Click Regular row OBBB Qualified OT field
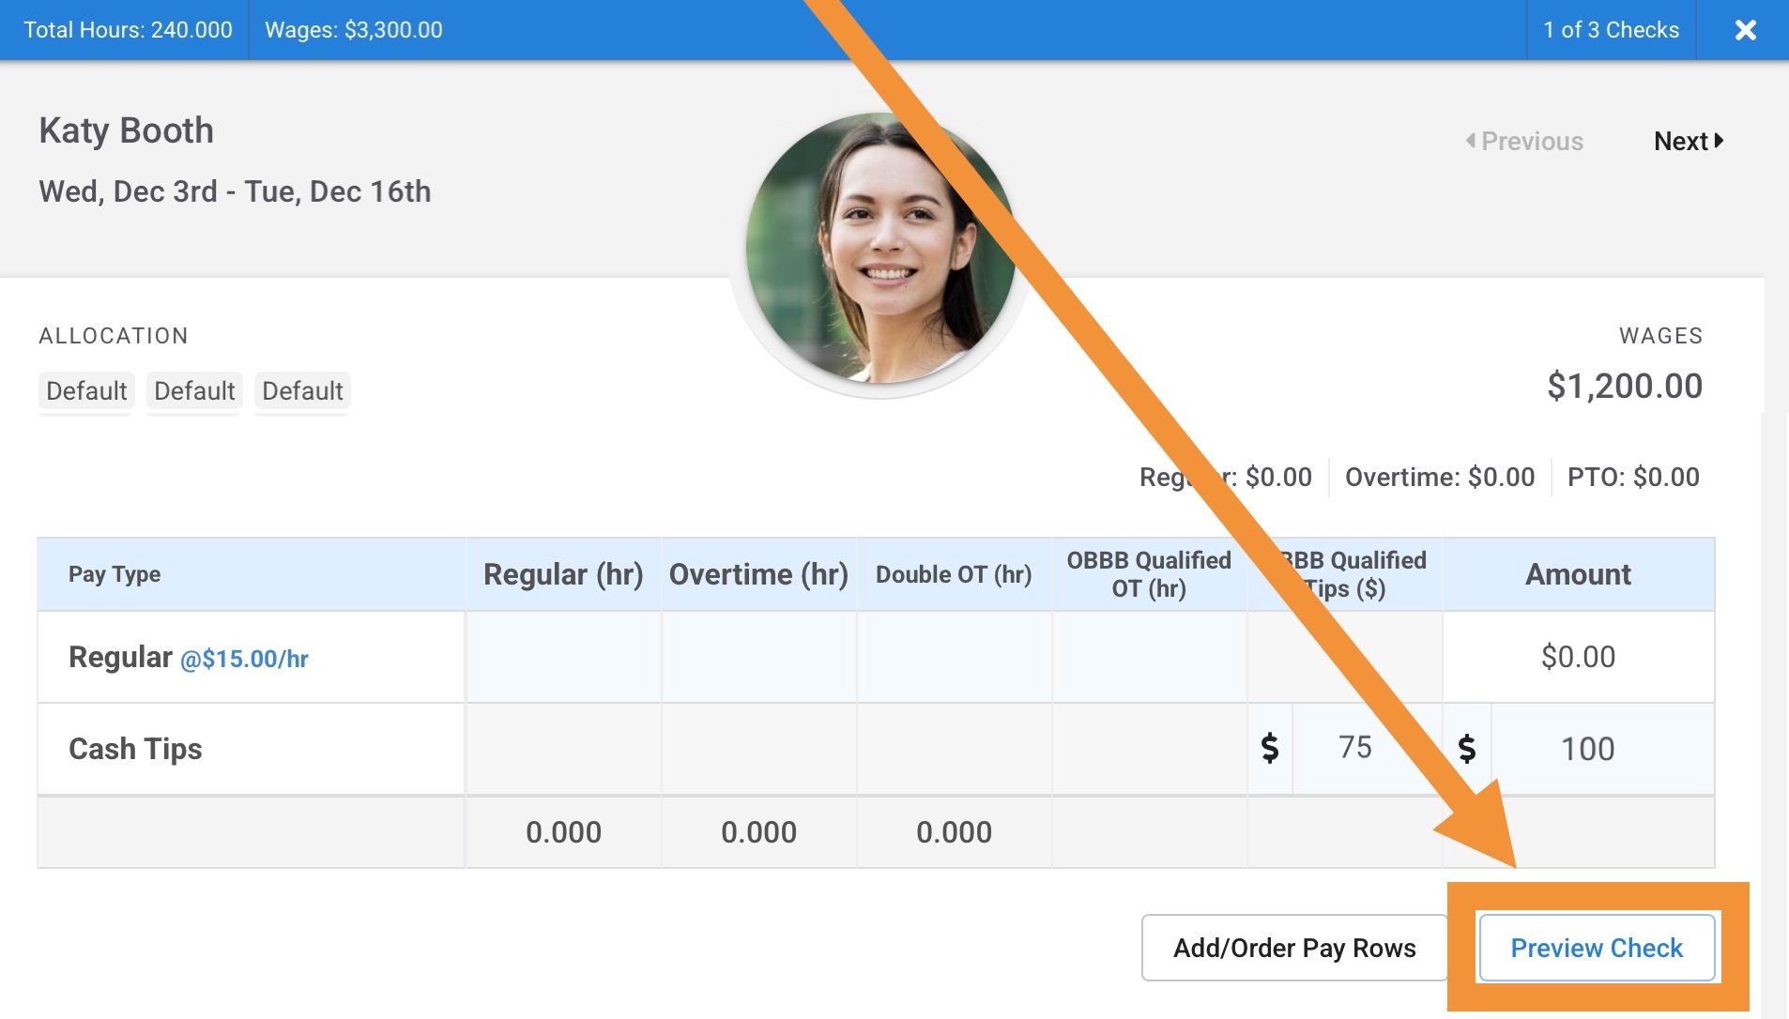 pos(1149,657)
